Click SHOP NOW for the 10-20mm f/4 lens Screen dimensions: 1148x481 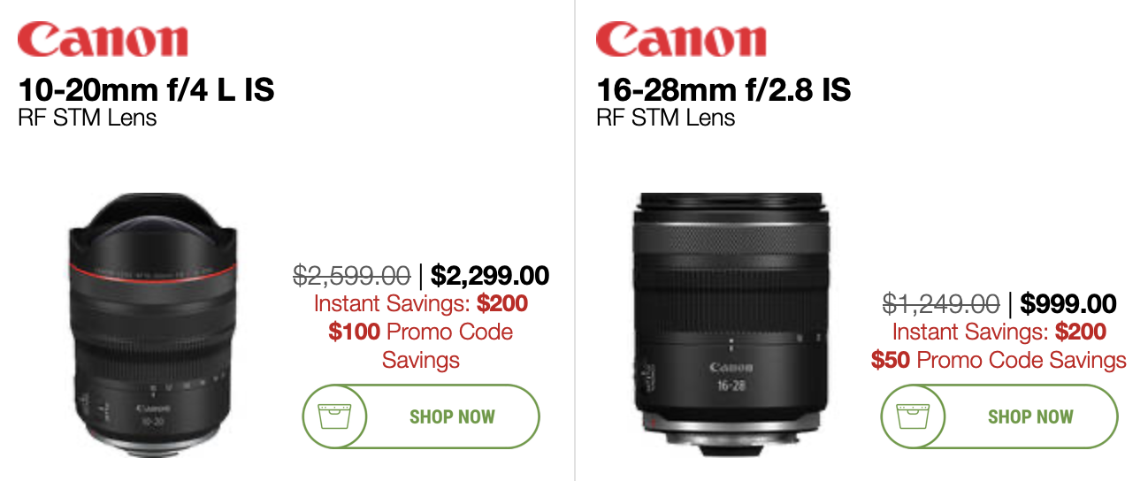[x=420, y=416]
